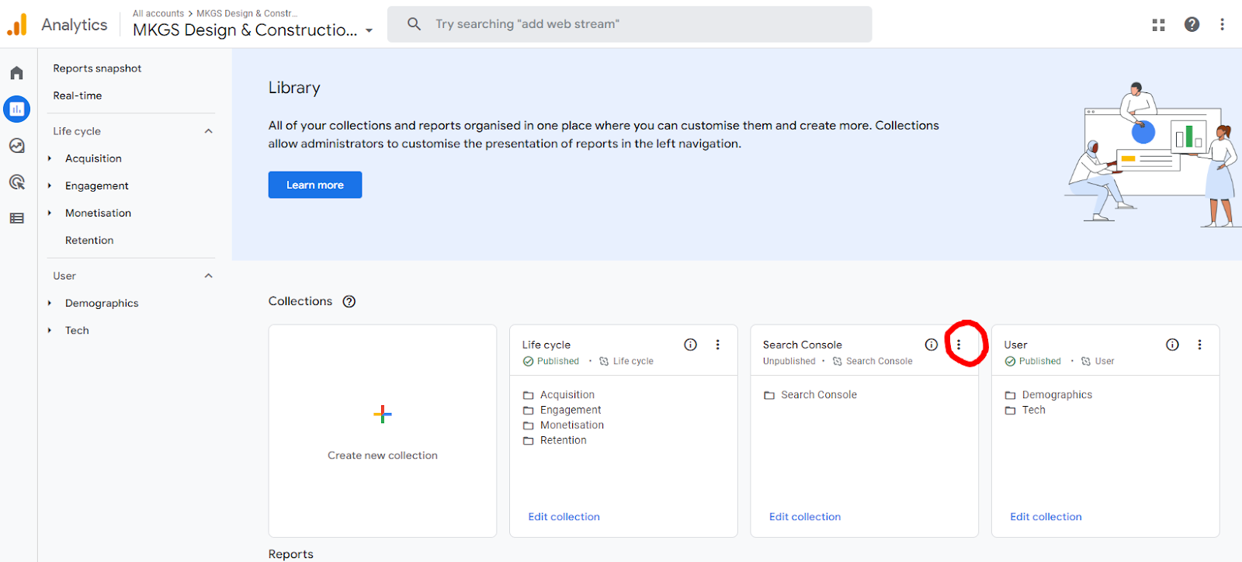This screenshot has width=1242, height=562.
Task: Click Collections help question mark icon
Action: (x=349, y=302)
